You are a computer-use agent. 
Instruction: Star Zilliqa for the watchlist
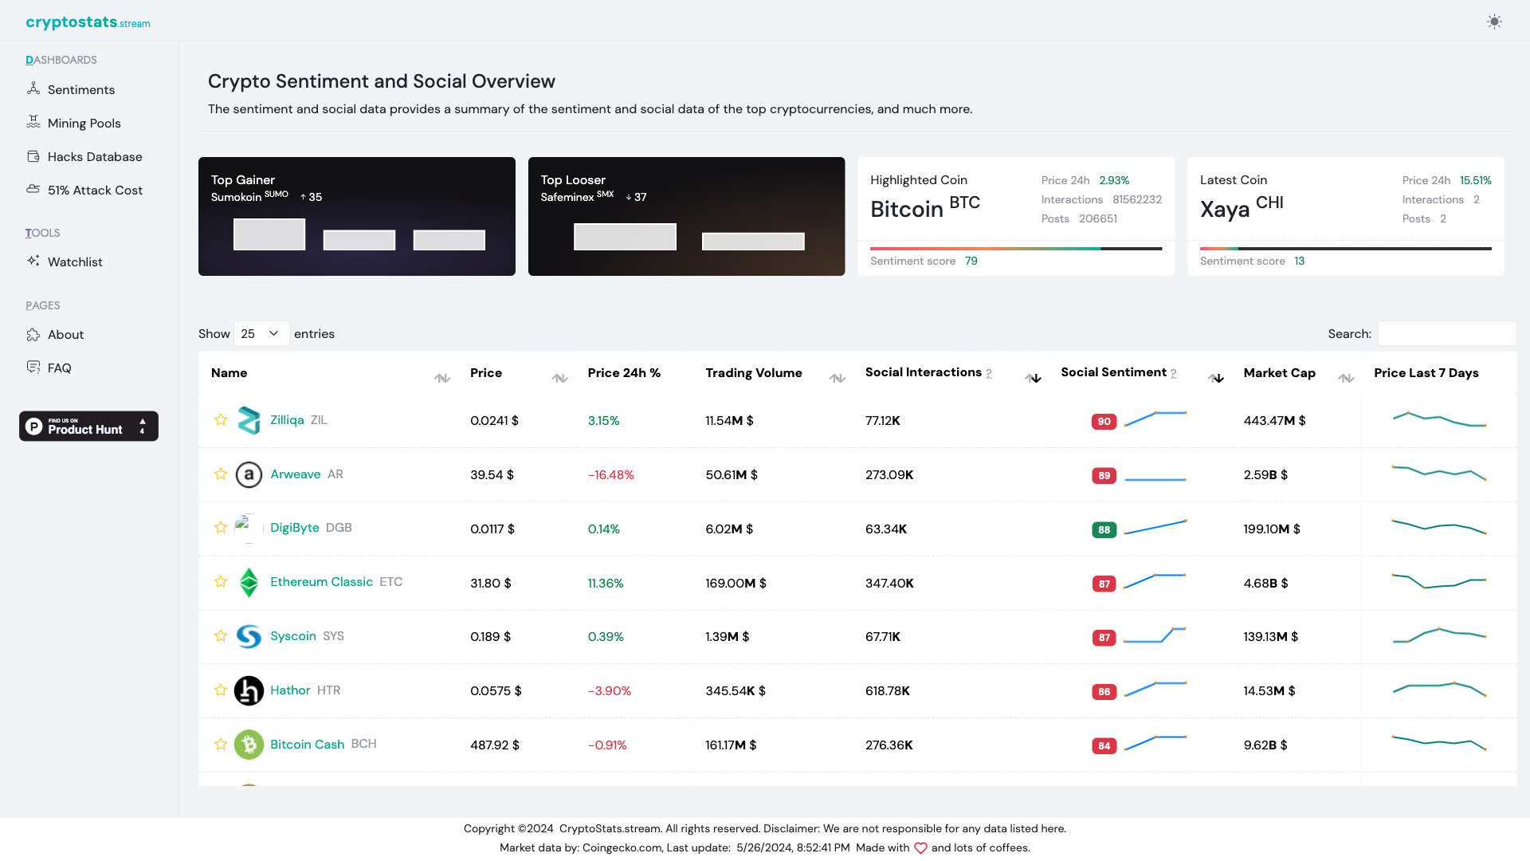click(x=221, y=419)
